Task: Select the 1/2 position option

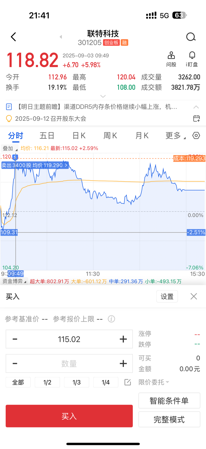Action: tap(47, 382)
